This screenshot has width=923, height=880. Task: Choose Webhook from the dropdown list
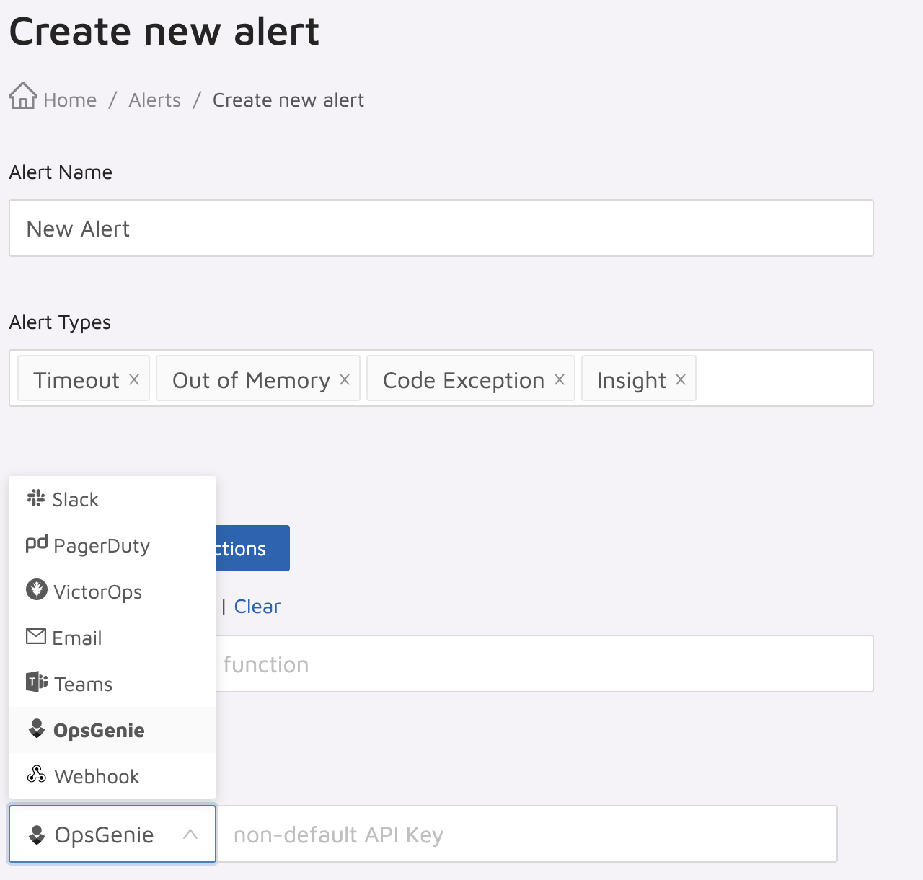click(x=112, y=776)
